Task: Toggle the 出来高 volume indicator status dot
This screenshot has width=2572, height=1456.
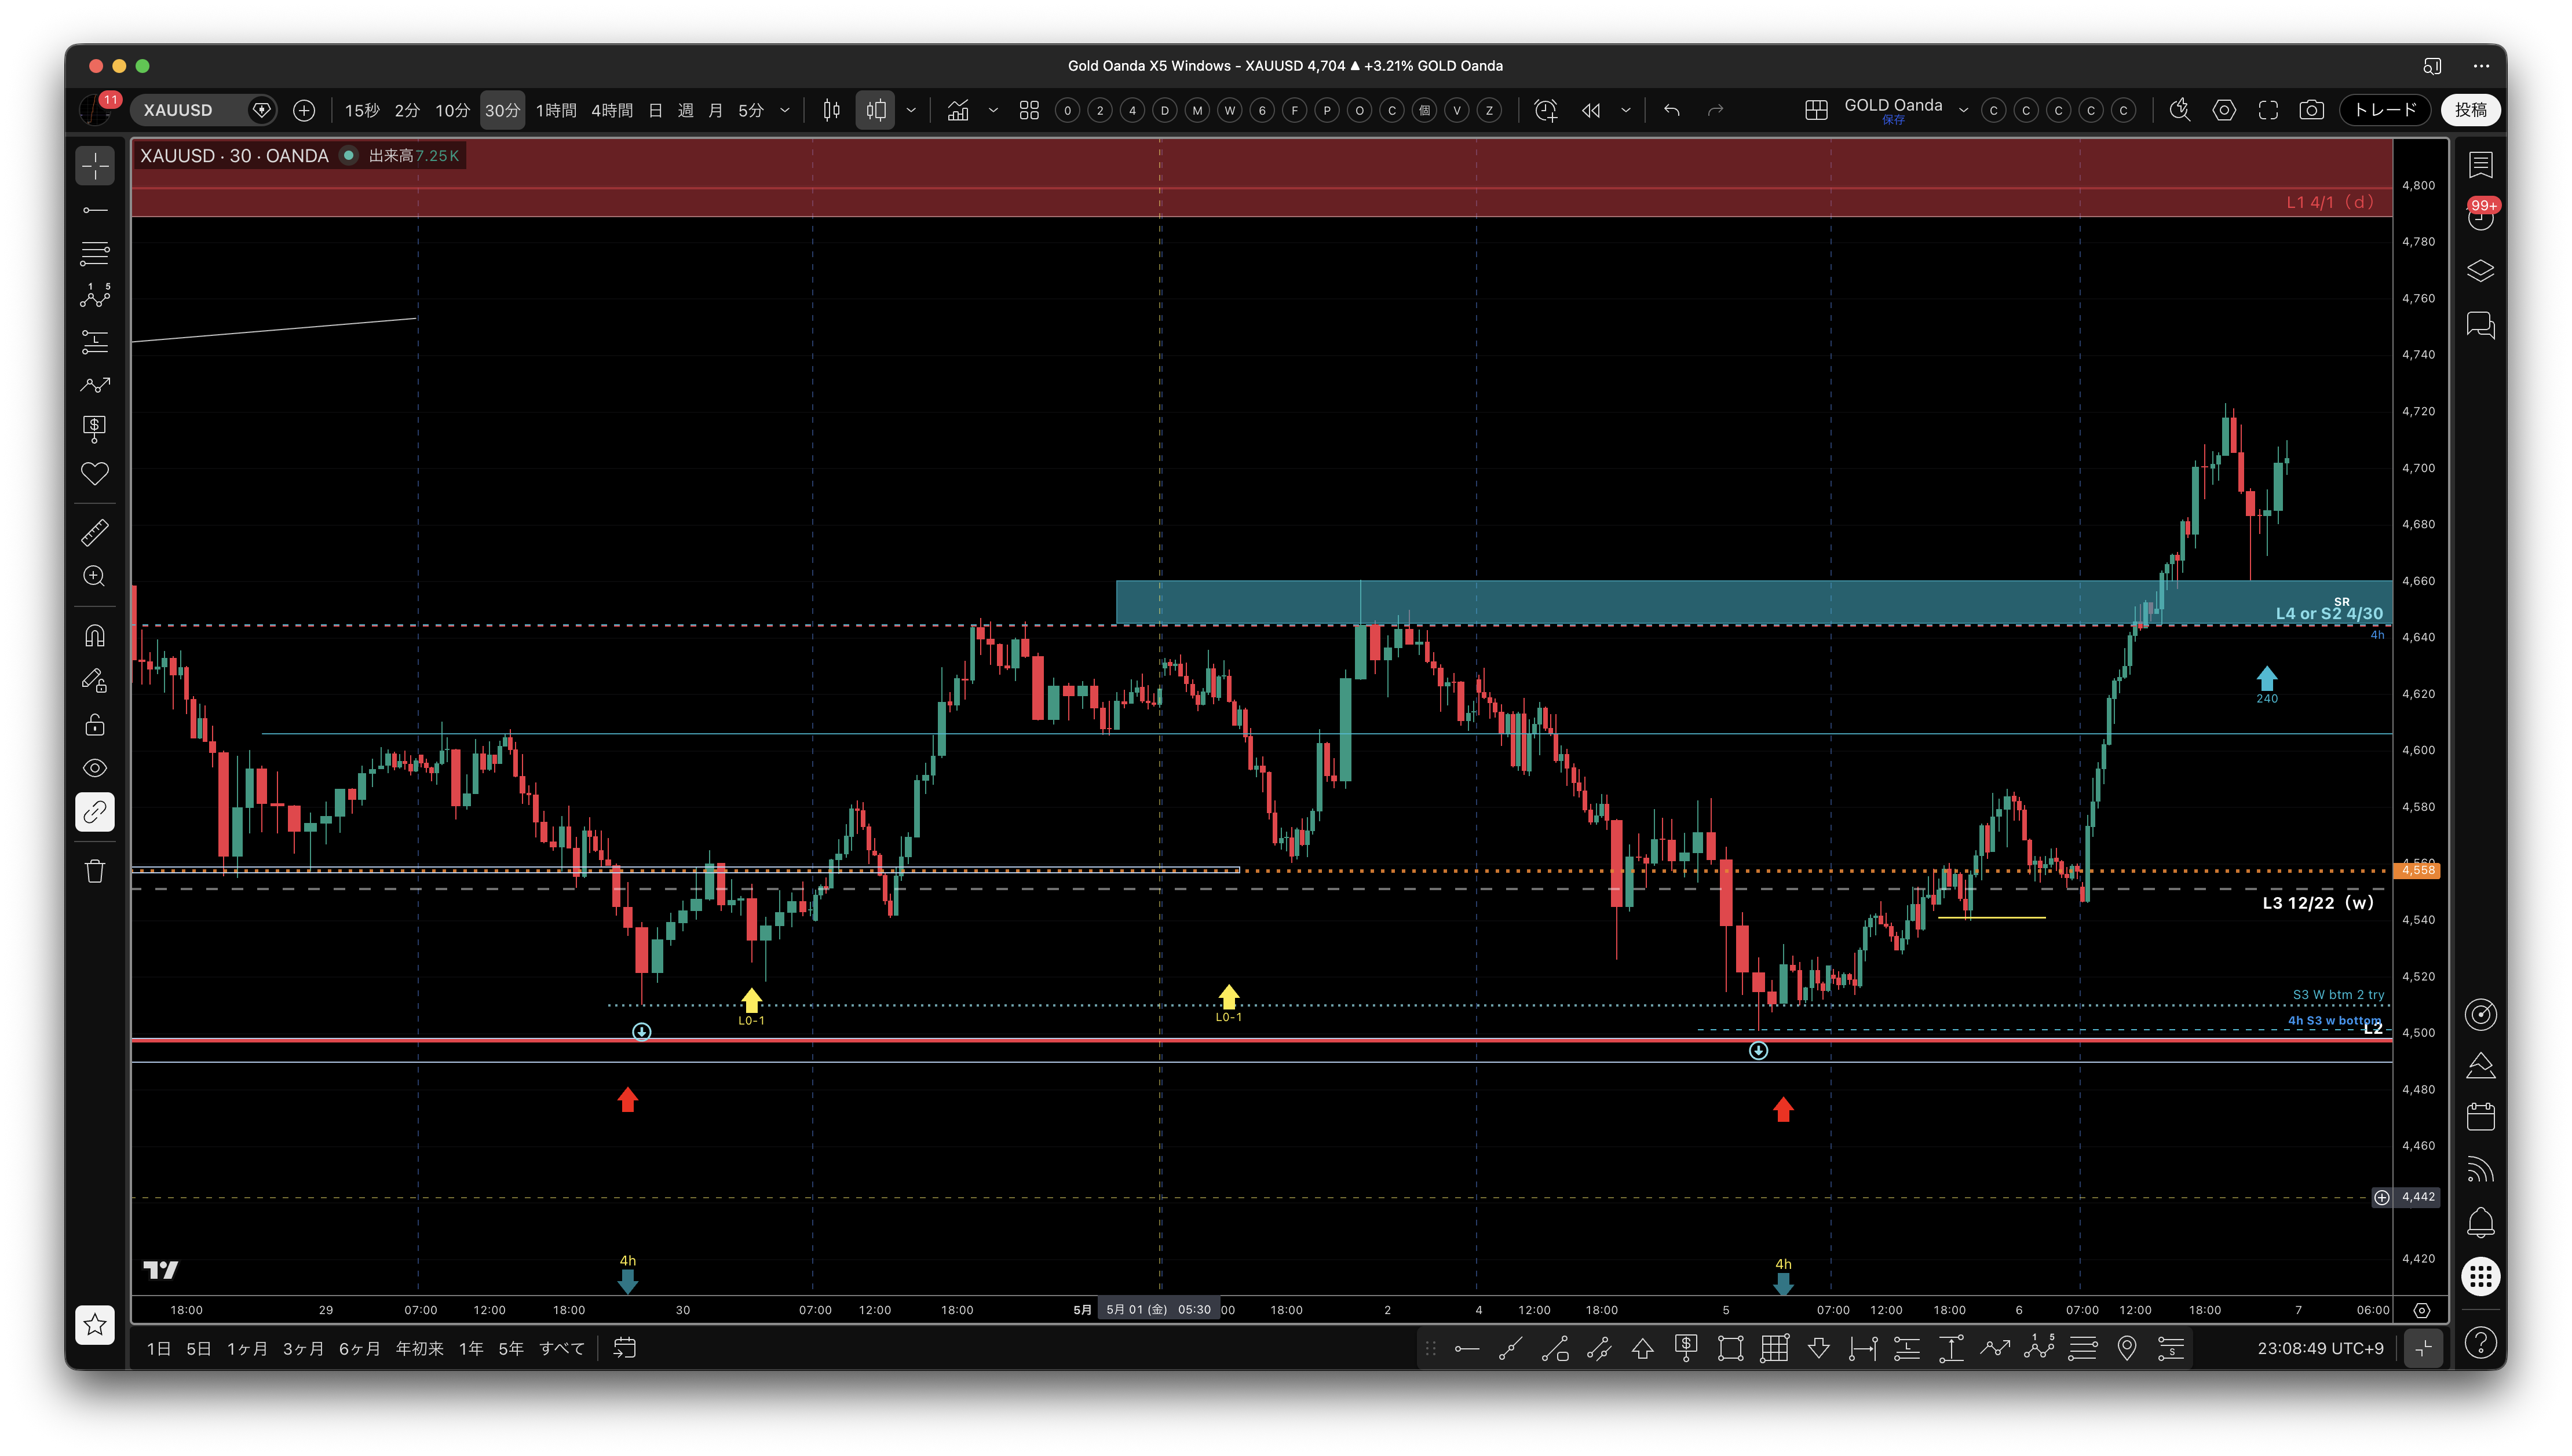Action: click(x=349, y=155)
